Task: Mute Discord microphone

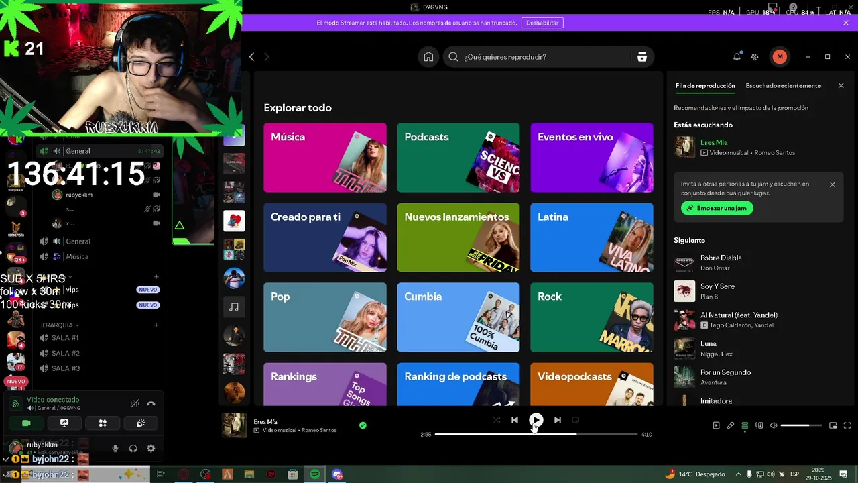Action: pyautogui.click(x=115, y=449)
